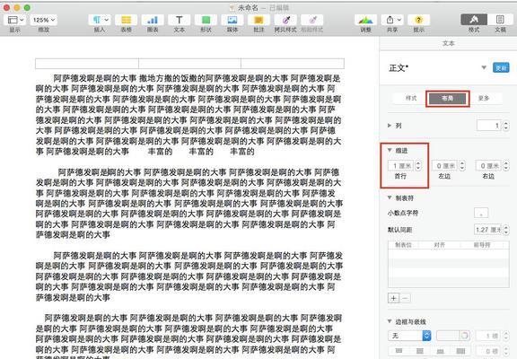The height and width of the screenshot is (359, 517).
Task: Select the top border position icon
Action: click(399, 351)
